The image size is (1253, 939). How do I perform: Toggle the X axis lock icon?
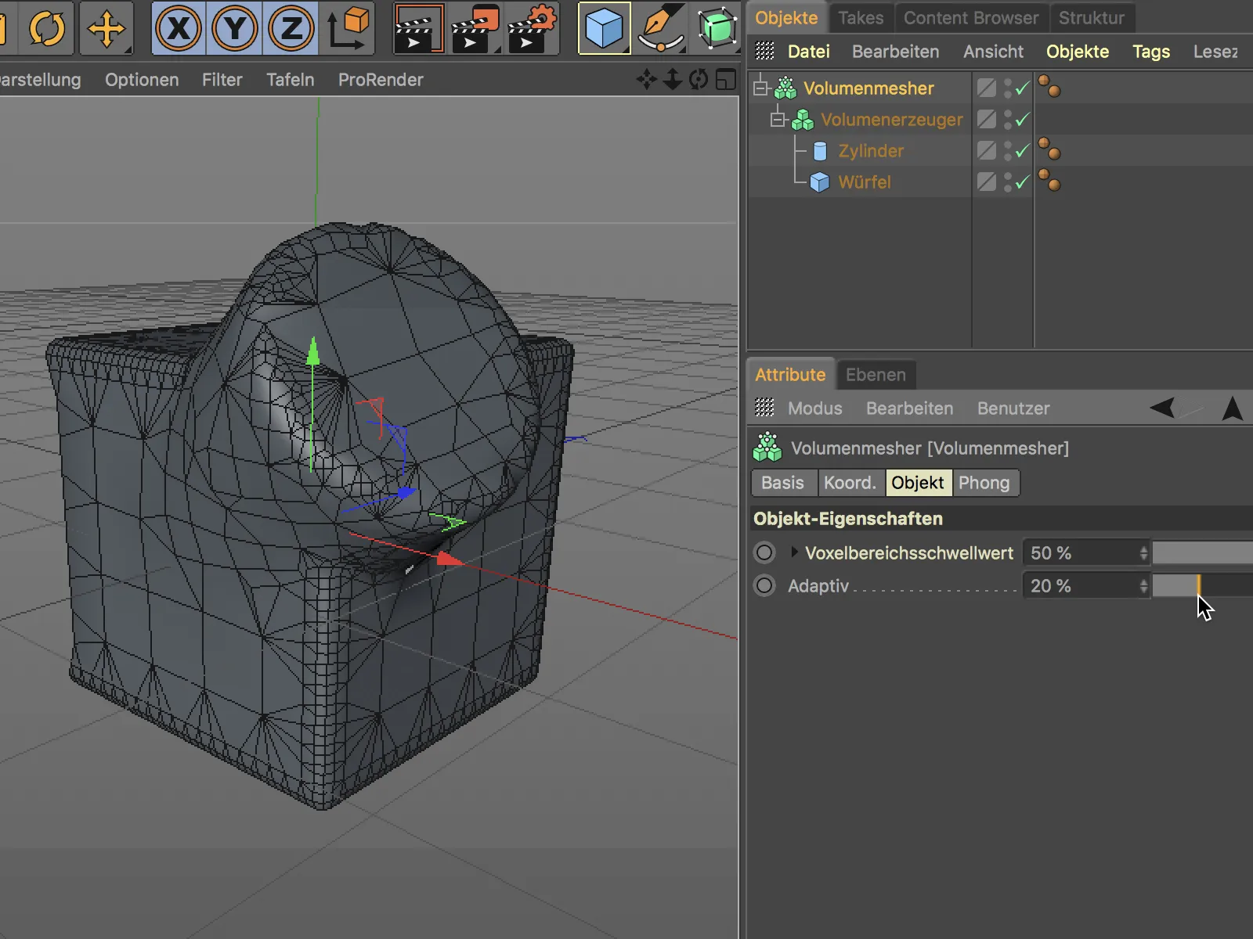pos(179,29)
